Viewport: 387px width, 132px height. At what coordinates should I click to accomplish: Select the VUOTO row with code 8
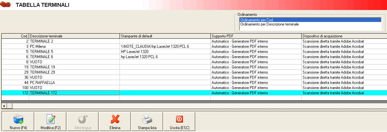(x=194, y=62)
